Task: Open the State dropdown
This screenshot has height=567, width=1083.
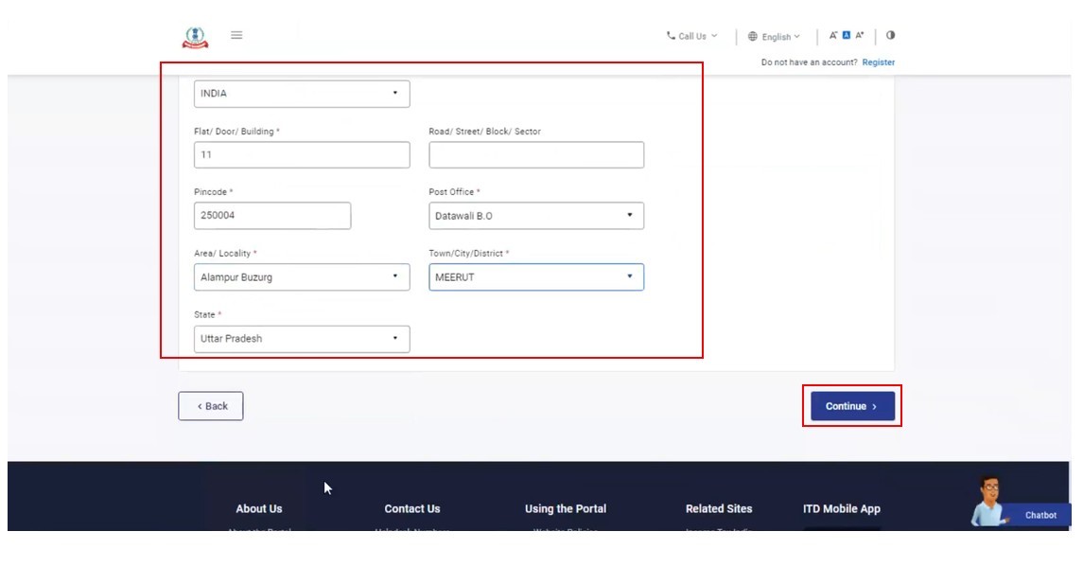Action: [302, 339]
